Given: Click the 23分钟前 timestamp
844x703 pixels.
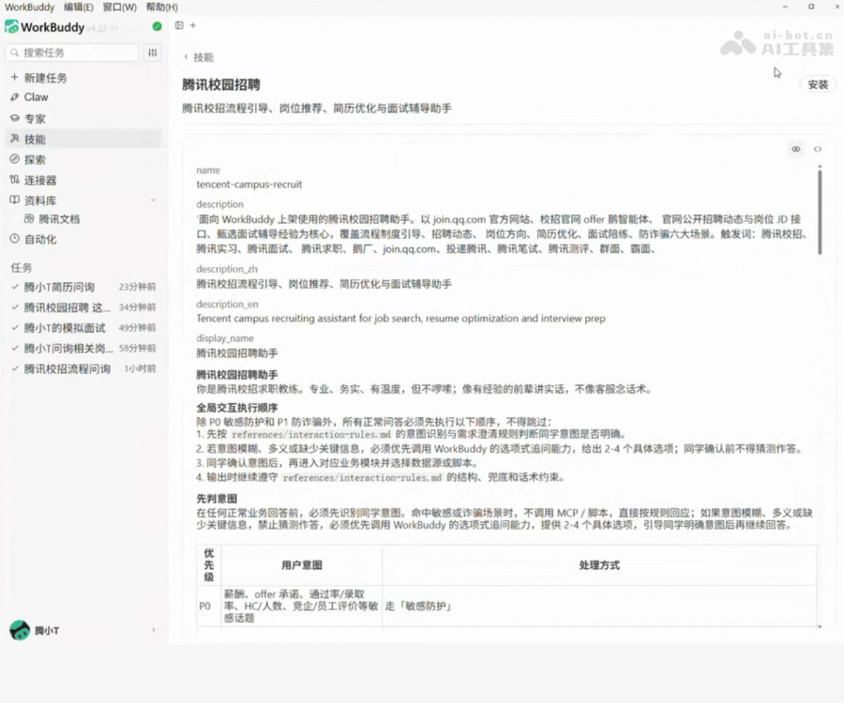Looking at the screenshot, I should click(137, 287).
